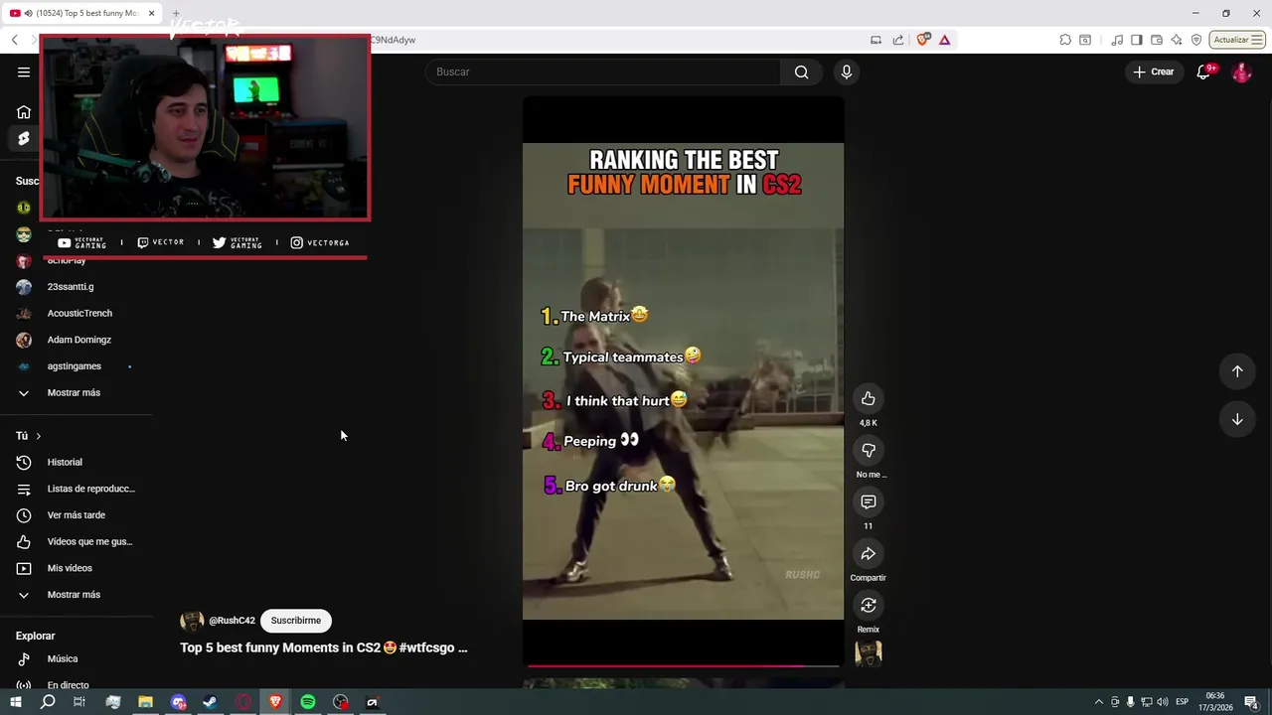This screenshot has height=715, width=1272.
Task: Open the Windows action center notifications
Action: point(1251,702)
